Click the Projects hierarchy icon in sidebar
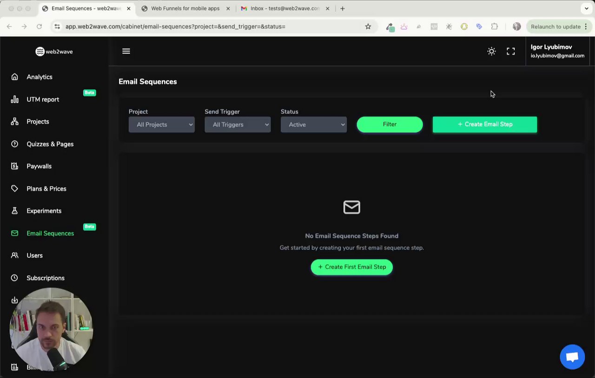Screen dimensions: 595x378 click(15, 122)
